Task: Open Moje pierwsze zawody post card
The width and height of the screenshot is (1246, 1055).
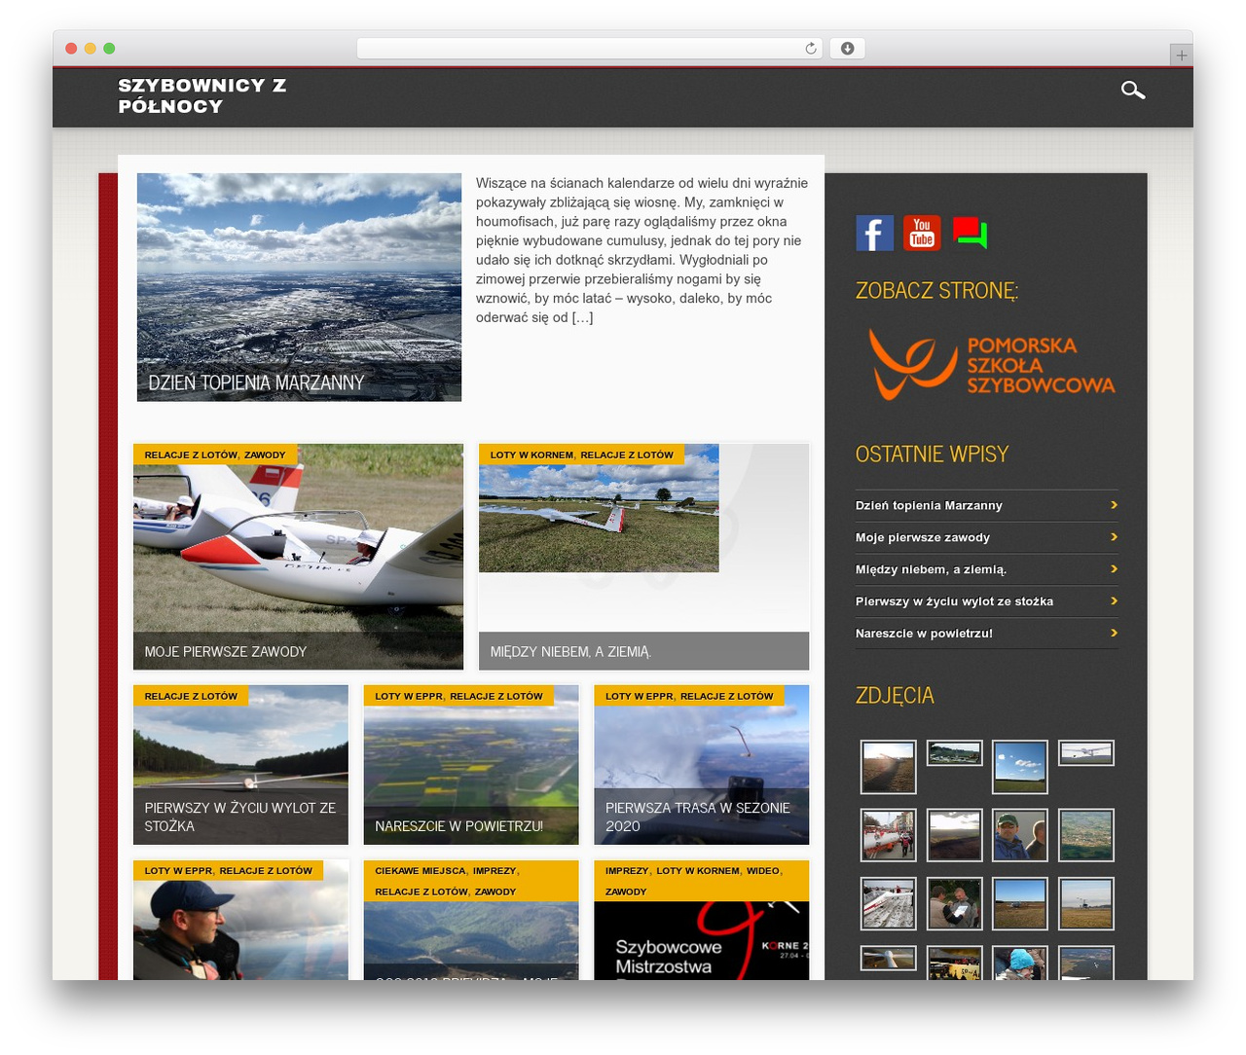Action: click(298, 557)
